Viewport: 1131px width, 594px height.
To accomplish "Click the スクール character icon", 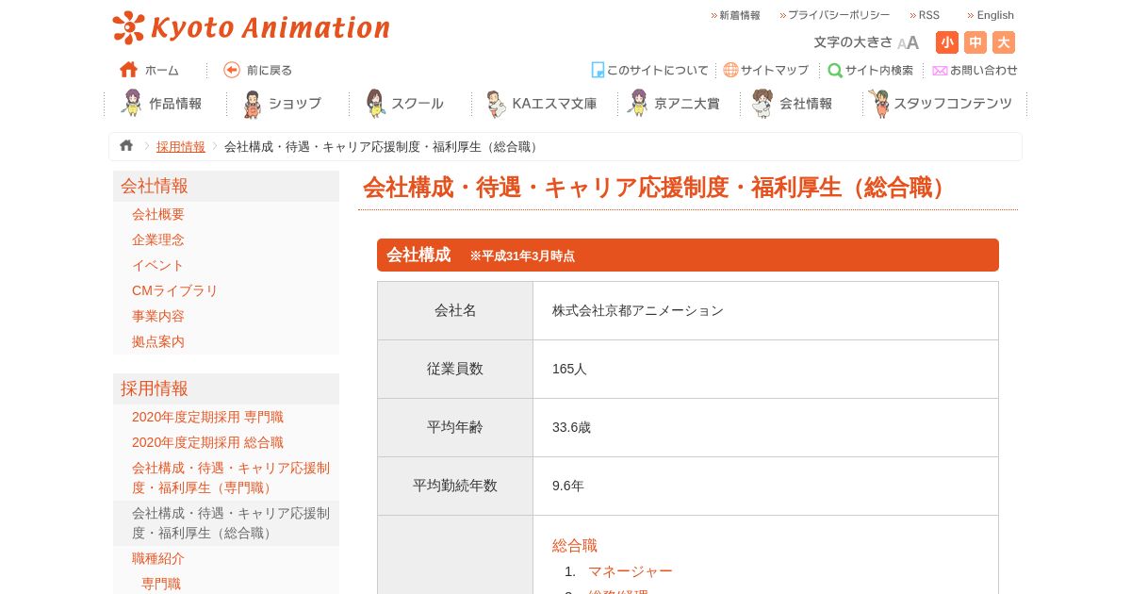I will (375, 103).
